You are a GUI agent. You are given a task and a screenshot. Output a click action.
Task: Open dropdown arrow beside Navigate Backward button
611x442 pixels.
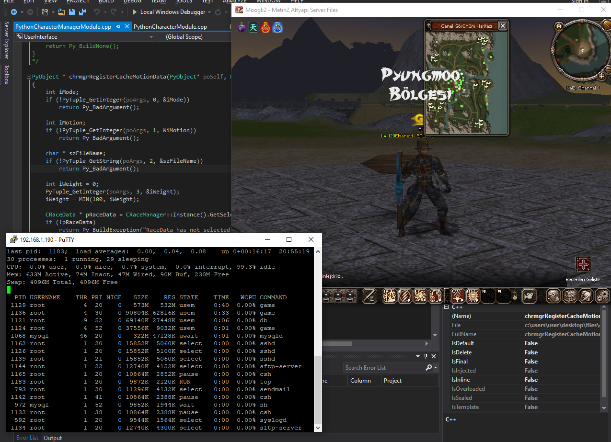point(22,12)
